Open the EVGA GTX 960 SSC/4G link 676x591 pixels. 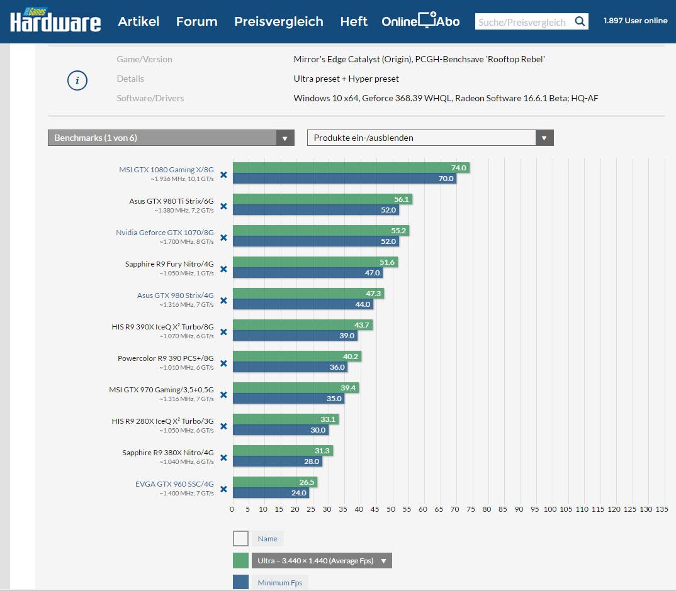pos(174,484)
